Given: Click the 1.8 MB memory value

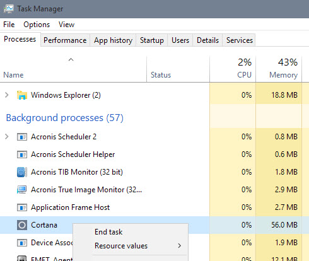Looking at the screenshot, I should (286, 172).
